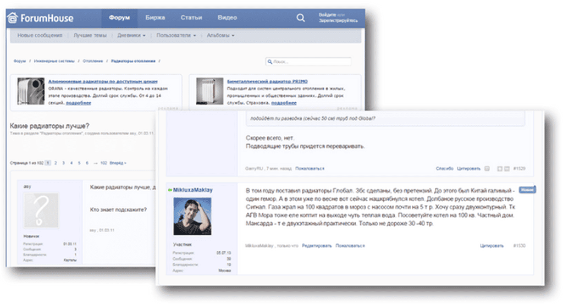Viewport: 563px width, 304px height.
Task: Click the green online status dot beside MikluxaMaklay
Action: [170, 190]
